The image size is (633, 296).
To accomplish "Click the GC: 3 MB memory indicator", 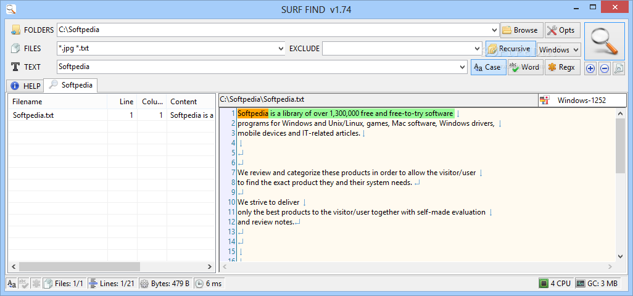I will tap(597, 284).
